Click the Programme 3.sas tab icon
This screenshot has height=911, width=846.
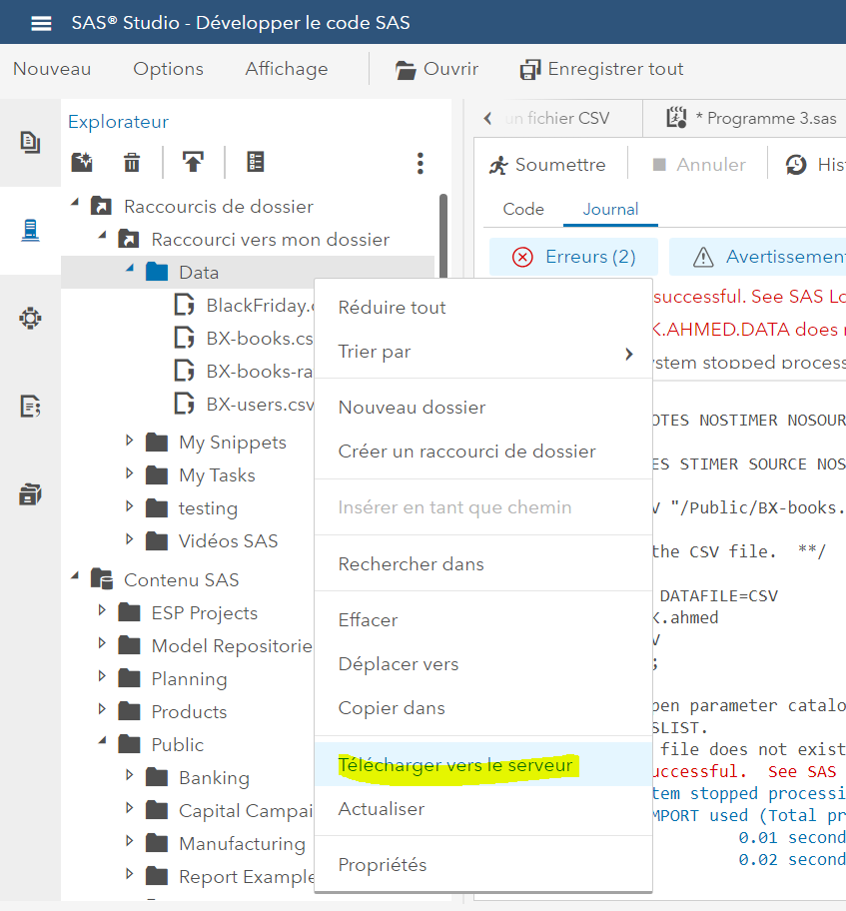(x=676, y=118)
